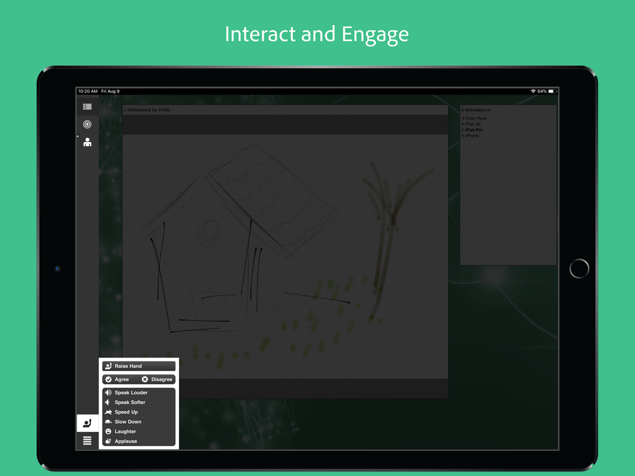
Task: Open the layout view icon in sidebar
Action: 87,107
